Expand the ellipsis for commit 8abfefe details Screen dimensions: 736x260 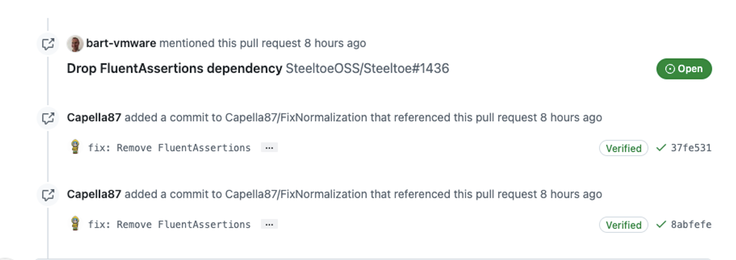[x=269, y=225]
